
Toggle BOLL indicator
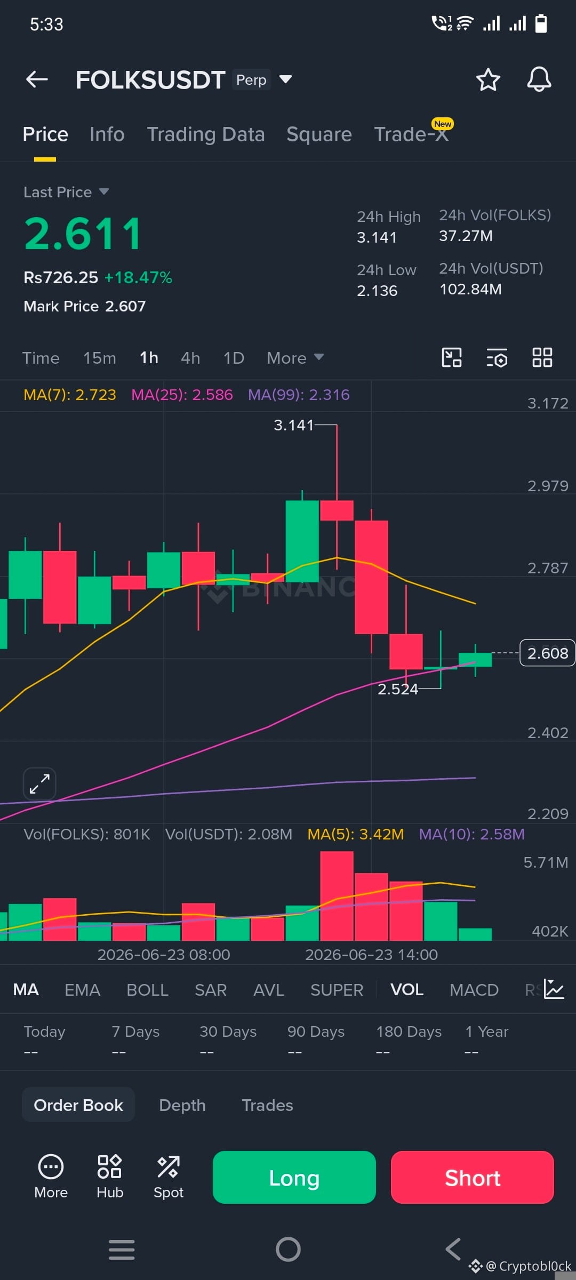147,990
